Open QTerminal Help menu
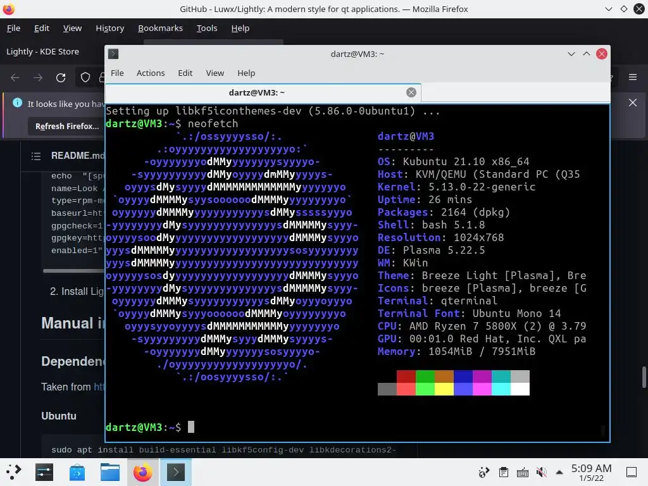Image resolution: width=648 pixels, height=486 pixels. (246, 73)
